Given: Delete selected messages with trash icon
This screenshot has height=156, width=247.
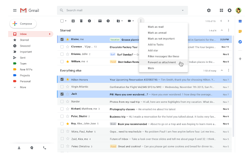Looking at the screenshot, I should (x=81, y=21).
